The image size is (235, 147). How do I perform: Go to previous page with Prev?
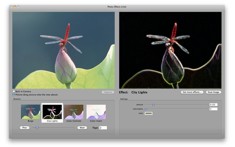25,128
